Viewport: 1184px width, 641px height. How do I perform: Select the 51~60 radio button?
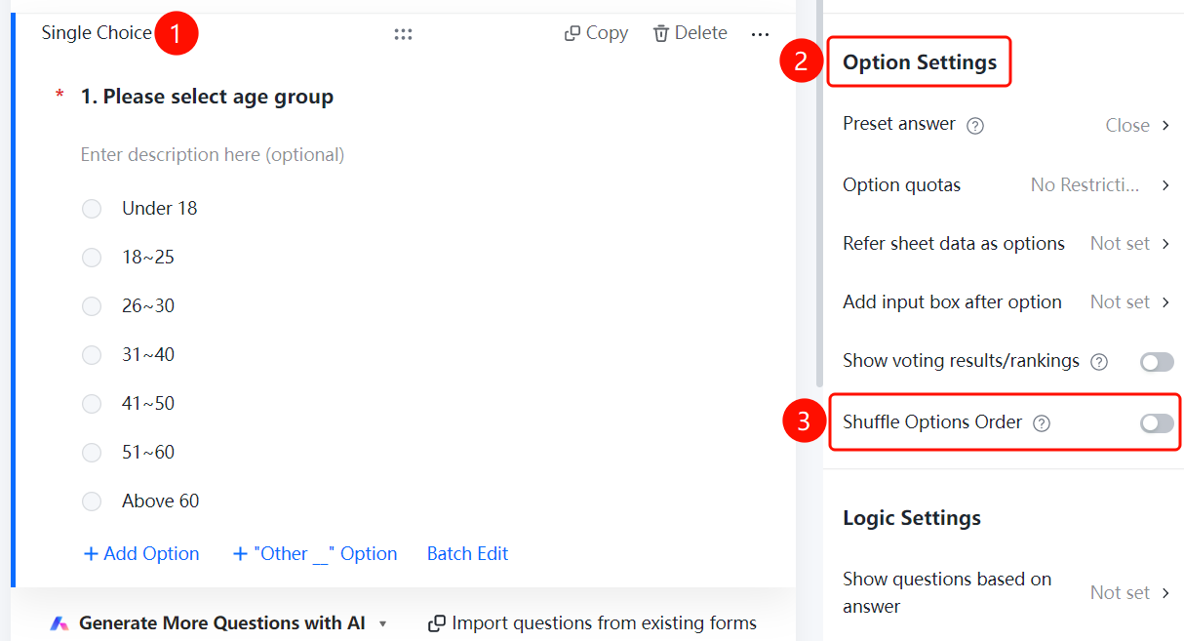click(x=92, y=453)
